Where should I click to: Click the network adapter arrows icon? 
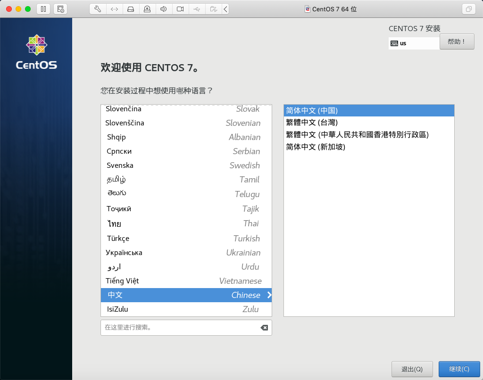tap(114, 9)
